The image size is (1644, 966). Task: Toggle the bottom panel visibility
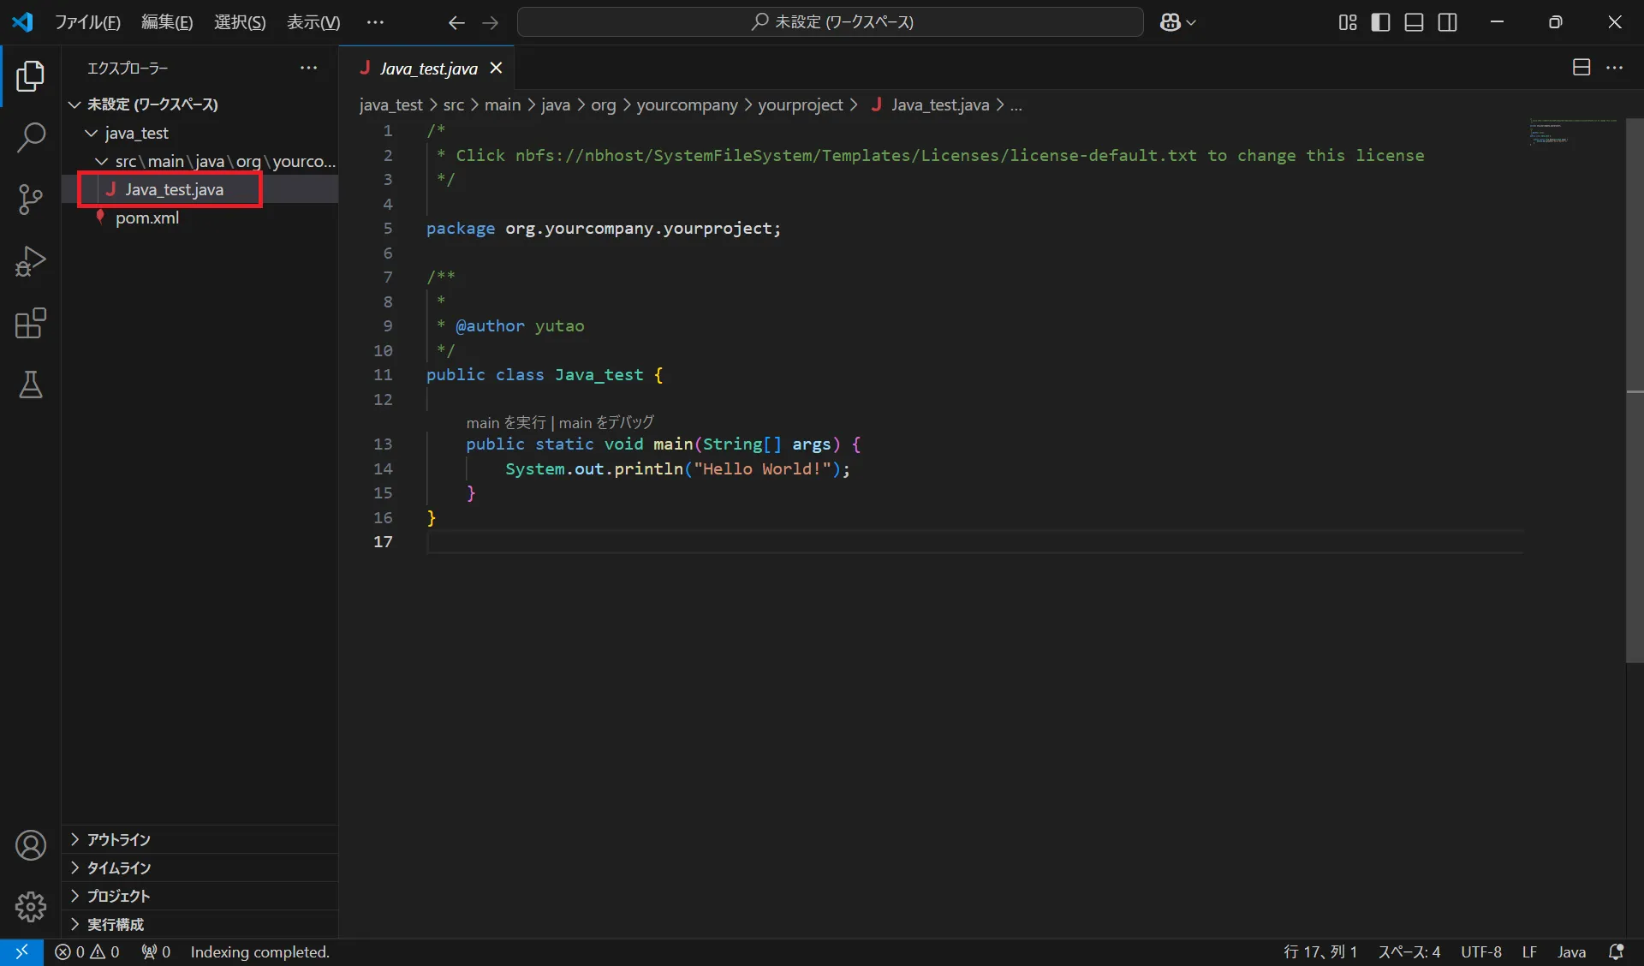1415,22
